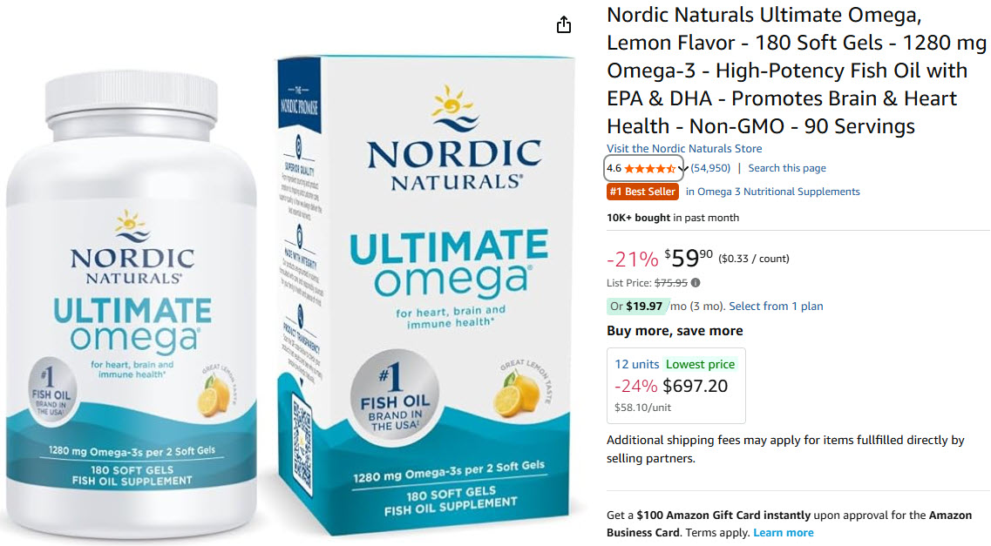Click the list price info icon
This screenshot has height=546, width=991.
pyautogui.click(x=696, y=283)
